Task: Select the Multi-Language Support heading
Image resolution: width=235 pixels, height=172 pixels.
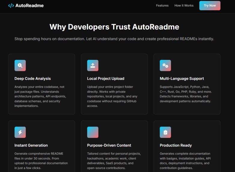Action: (x=182, y=79)
